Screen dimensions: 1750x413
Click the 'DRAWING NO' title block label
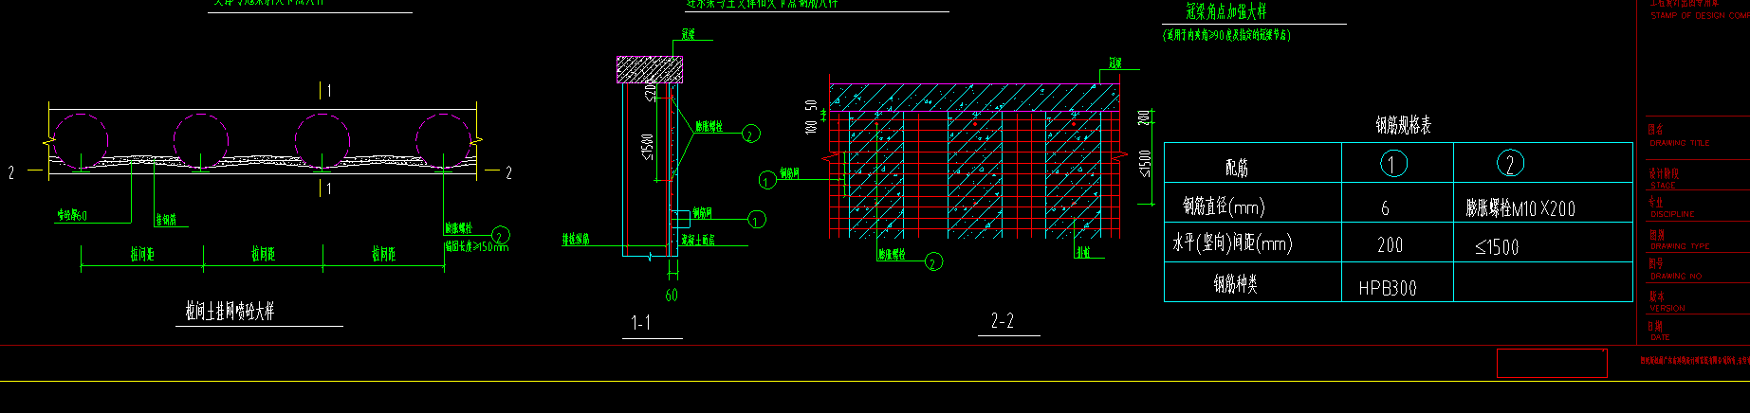[x=1675, y=277]
